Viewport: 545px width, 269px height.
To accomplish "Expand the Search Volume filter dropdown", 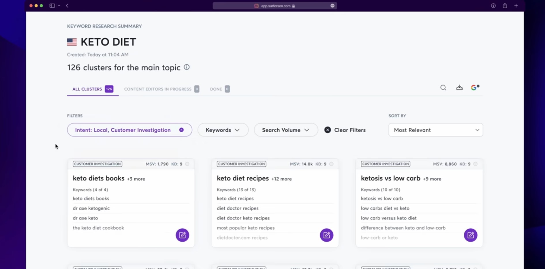I will 286,130.
